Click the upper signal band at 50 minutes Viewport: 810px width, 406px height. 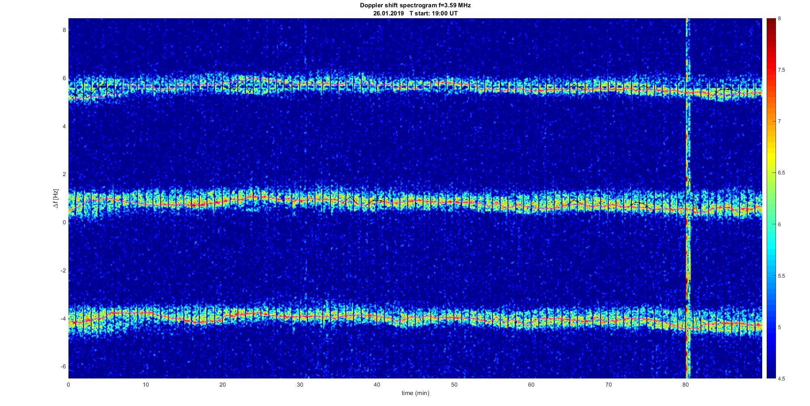(x=454, y=84)
